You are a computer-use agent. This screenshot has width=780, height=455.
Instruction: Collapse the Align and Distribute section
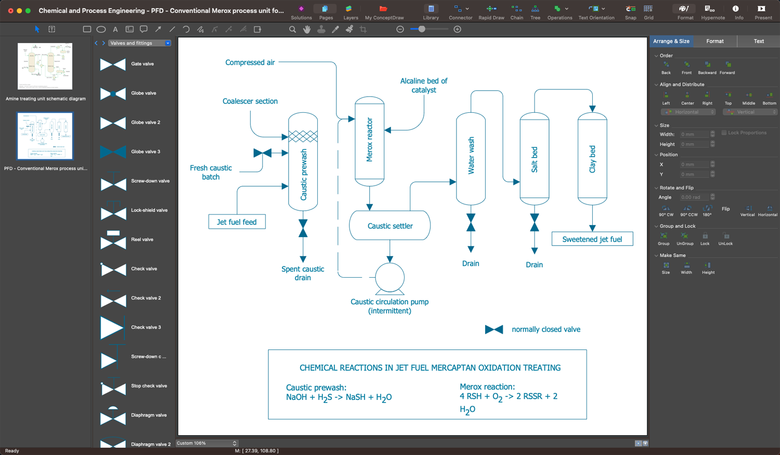[x=656, y=85]
